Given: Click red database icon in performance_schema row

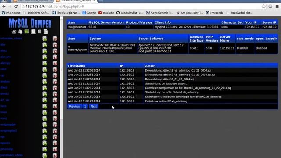Looking at the screenshot, I should (54, 155).
